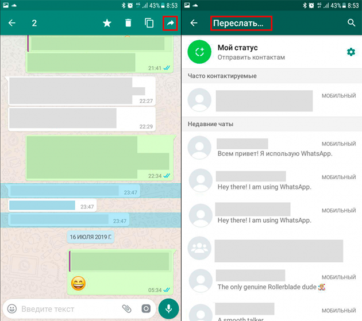This screenshot has height=321, width=362.
Task: Delete selected messages with the trash icon
Action: [x=128, y=23]
